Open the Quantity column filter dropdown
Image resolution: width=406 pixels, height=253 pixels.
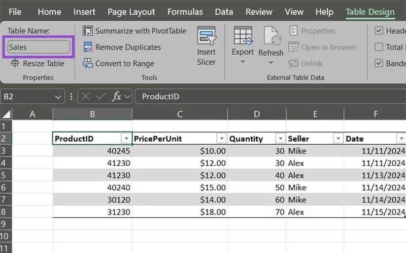[280, 139]
